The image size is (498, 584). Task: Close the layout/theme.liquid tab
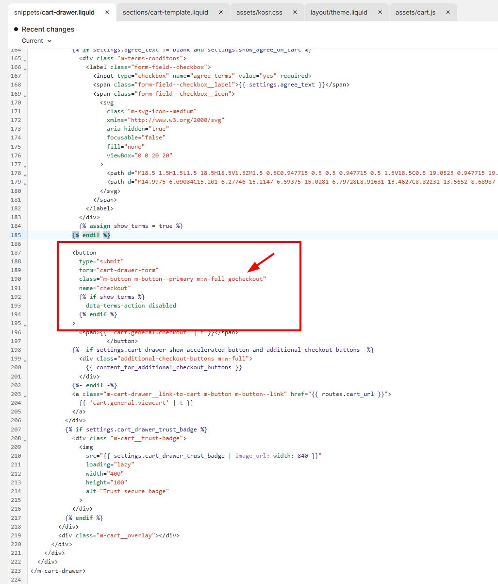click(x=380, y=12)
